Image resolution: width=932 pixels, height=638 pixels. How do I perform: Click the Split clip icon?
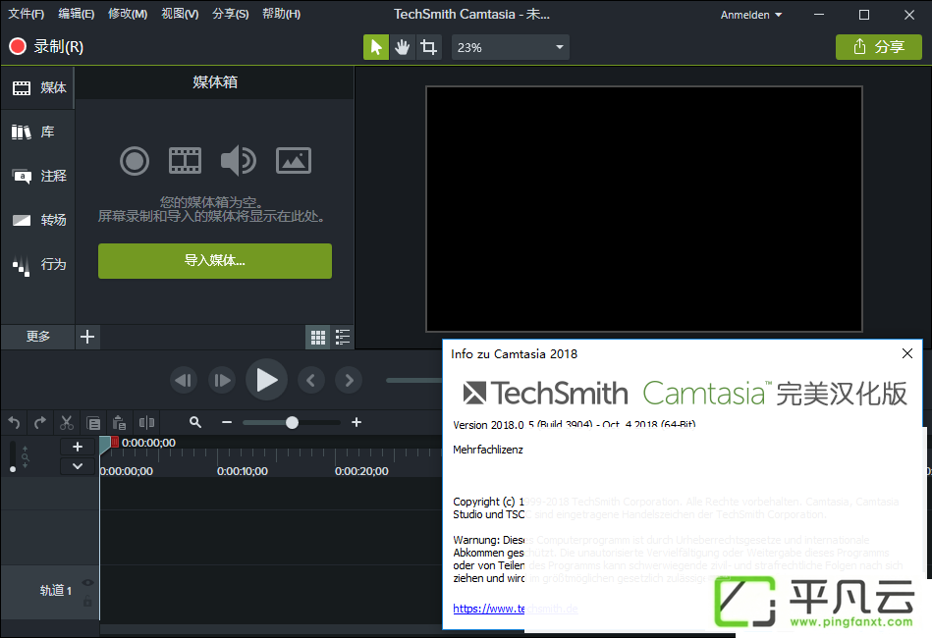146,423
